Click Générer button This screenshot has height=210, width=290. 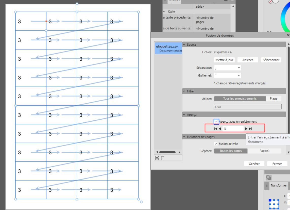click(254, 164)
